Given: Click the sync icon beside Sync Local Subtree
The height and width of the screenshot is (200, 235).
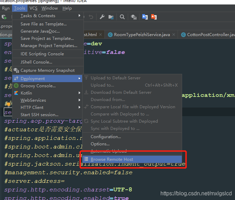Looking at the screenshot, I should [x=86, y=121].
